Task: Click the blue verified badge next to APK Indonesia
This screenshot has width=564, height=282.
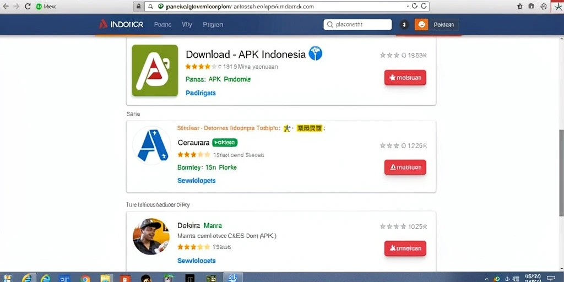Action: pyautogui.click(x=316, y=53)
